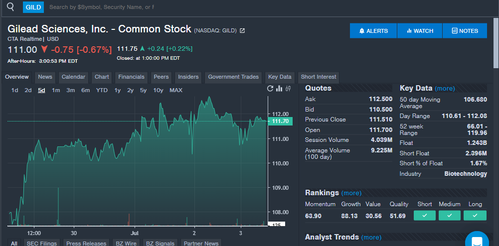Set chart range to 2y
Screen dimensions: 499x246
tap(131, 90)
